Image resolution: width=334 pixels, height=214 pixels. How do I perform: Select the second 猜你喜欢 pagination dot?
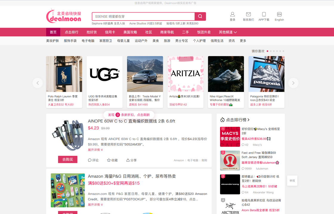pos(271,51)
